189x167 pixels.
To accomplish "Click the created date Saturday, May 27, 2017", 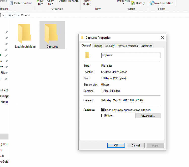I will pos(122,100).
